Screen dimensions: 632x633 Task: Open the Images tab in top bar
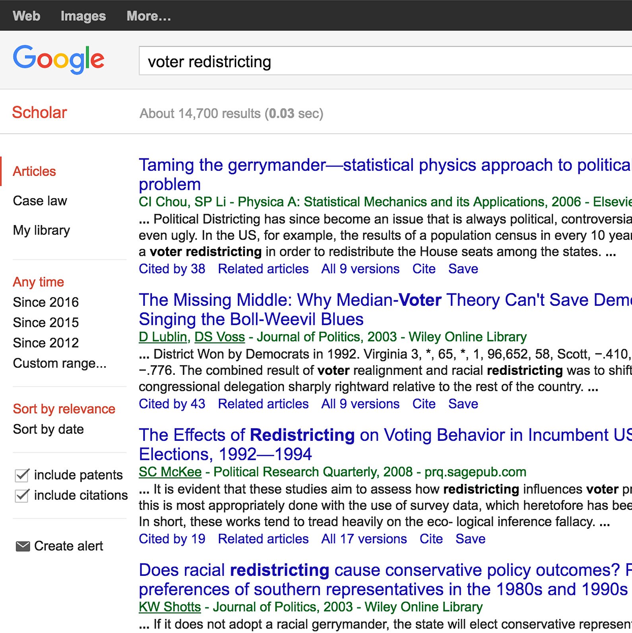click(83, 16)
